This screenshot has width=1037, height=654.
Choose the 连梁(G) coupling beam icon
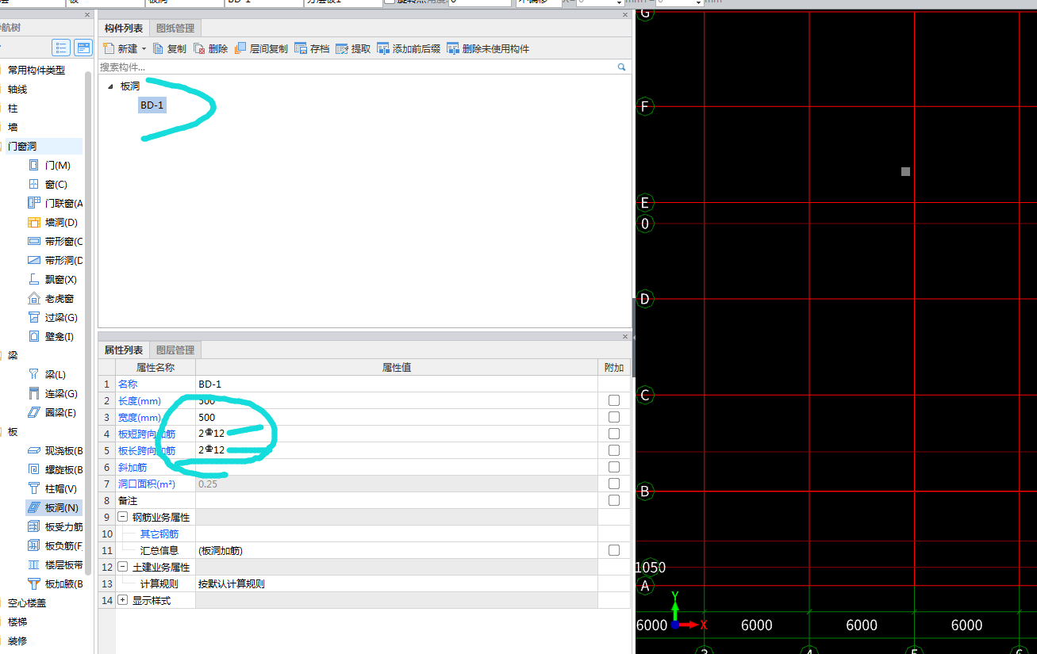point(33,393)
